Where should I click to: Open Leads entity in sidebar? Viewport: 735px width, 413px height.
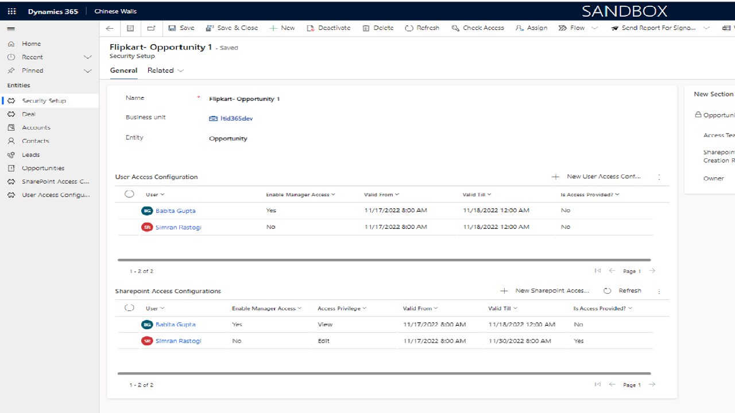(x=31, y=155)
